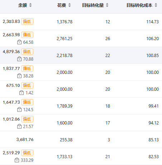
Task: Click conversion cost 114.73
Action: [153, 22]
